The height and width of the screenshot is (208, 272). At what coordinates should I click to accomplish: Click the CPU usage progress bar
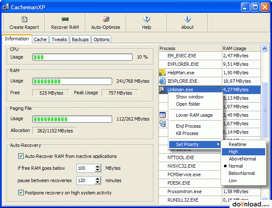(x=82, y=57)
